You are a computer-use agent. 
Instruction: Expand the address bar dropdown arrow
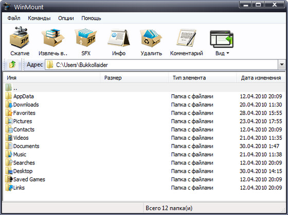pos(282,64)
